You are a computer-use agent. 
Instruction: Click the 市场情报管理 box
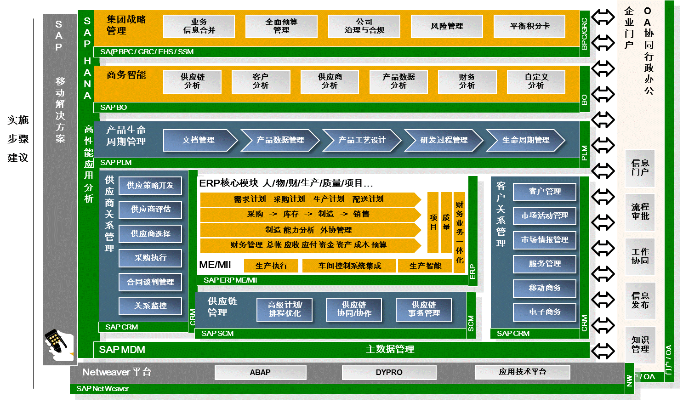(545, 240)
